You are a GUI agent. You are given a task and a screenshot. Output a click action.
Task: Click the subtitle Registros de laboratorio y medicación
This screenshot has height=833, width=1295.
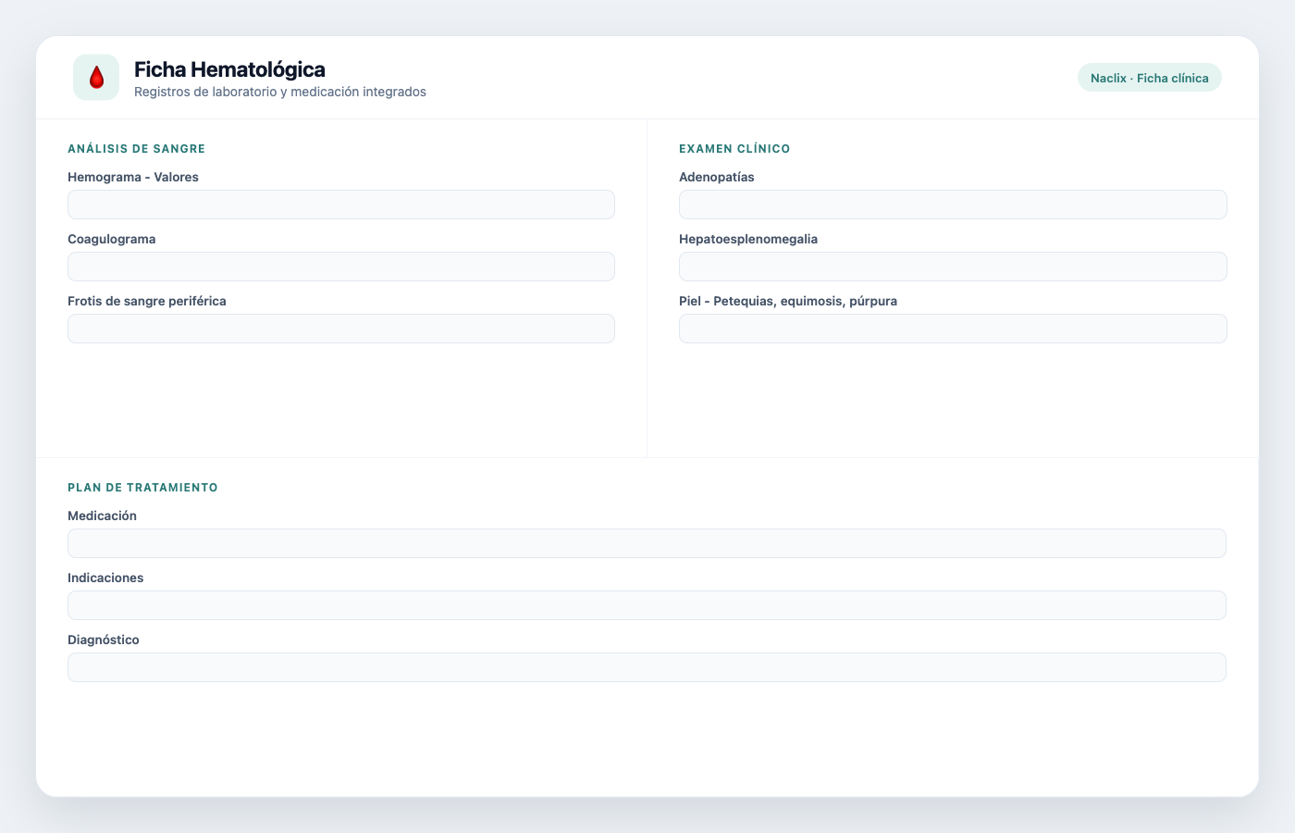click(247, 92)
